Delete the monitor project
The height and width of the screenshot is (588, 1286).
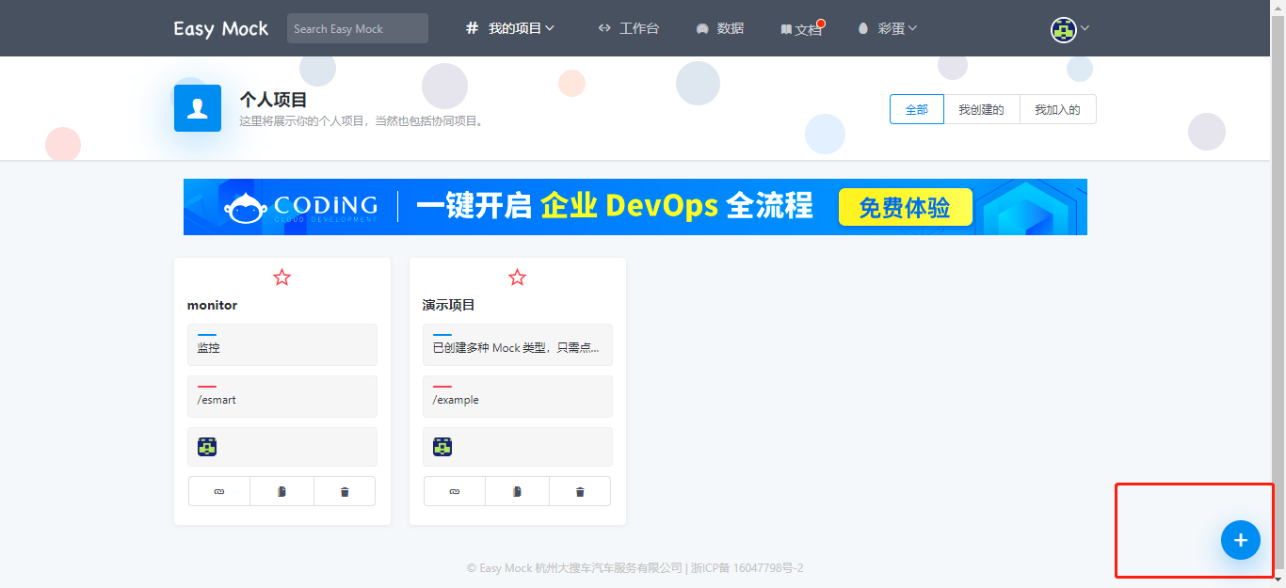pos(345,491)
